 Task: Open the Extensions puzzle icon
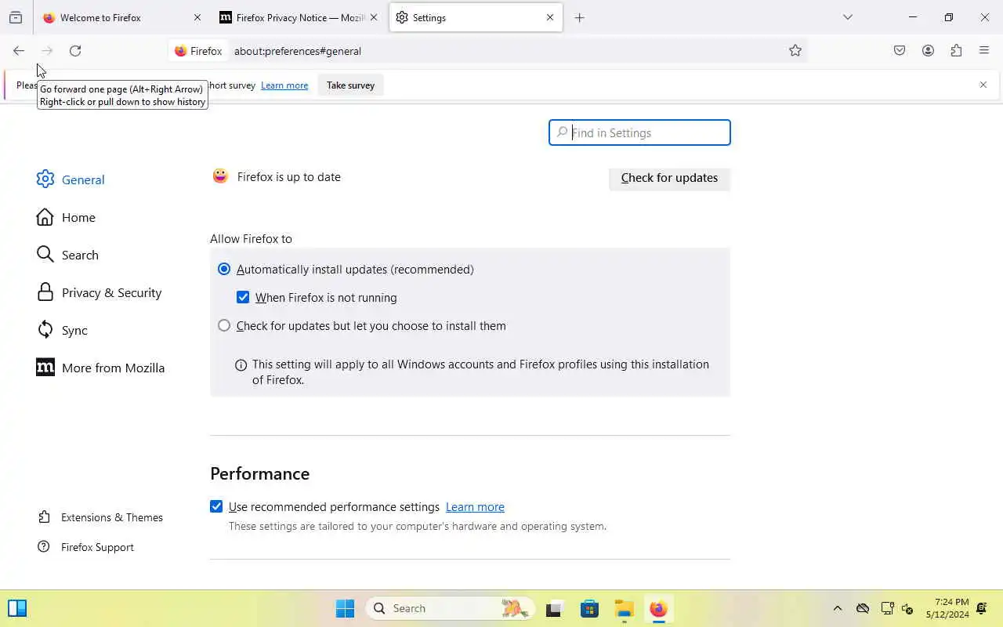click(x=956, y=51)
